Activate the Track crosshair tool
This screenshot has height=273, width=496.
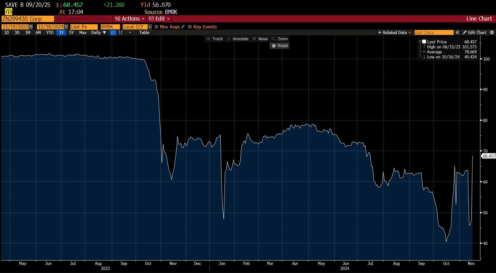(215, 39)
